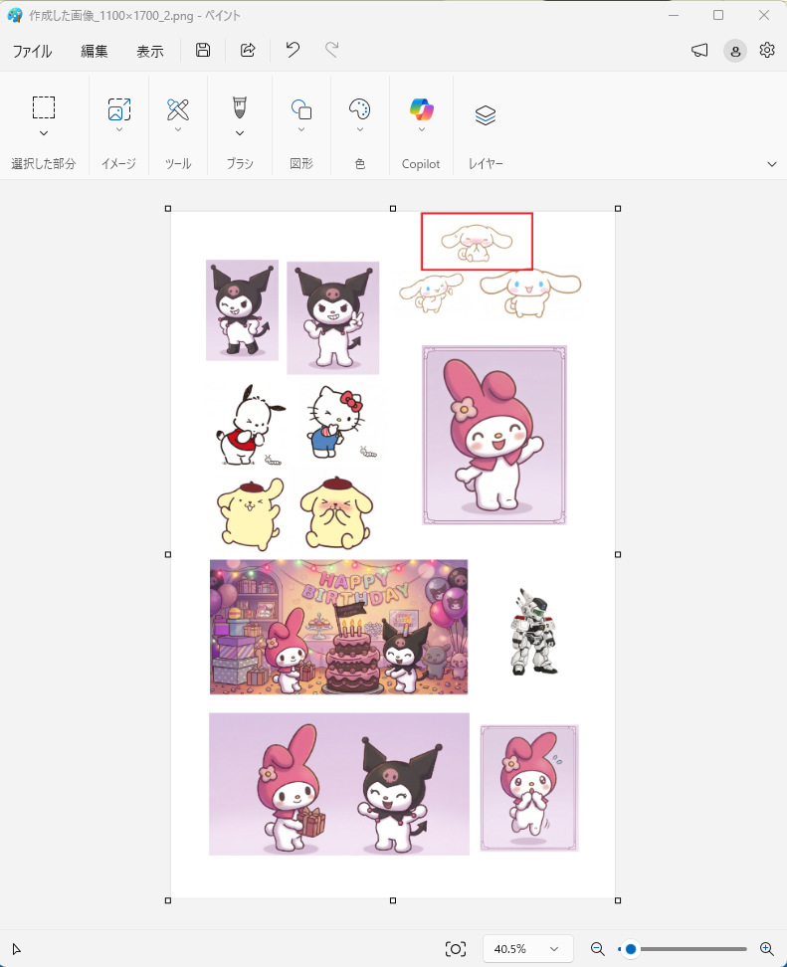Click the Hello Kitty image

[x=338, y=423]
